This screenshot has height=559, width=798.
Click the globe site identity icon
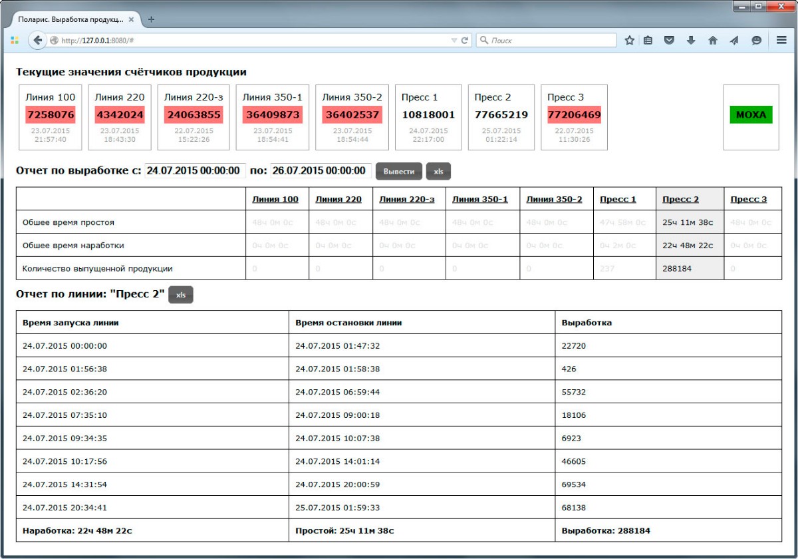tap(54, 41)
